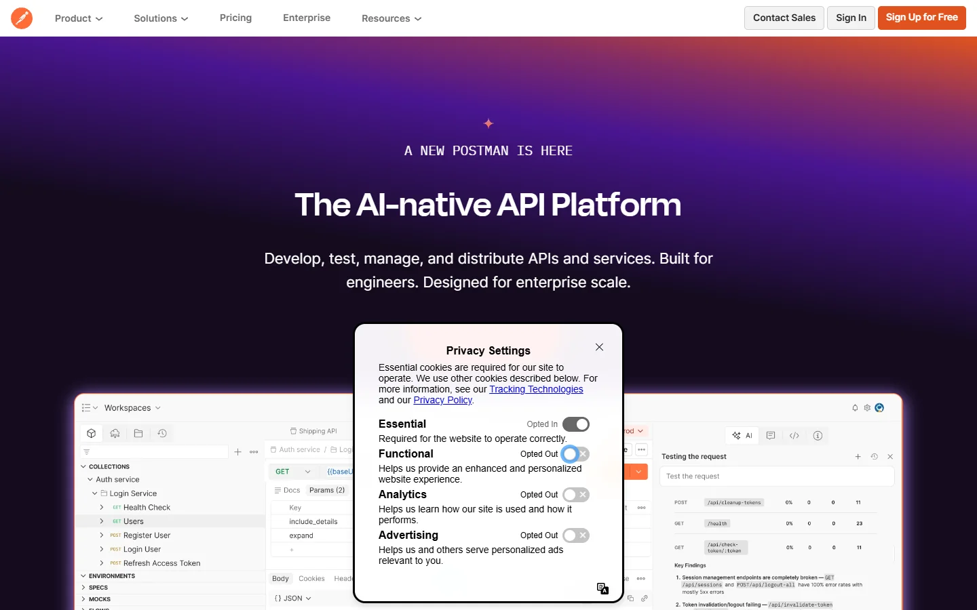Select the Users request row
The height and width of the screenshot is (610, 977).
pyautogui.click(x=170, y=521)
